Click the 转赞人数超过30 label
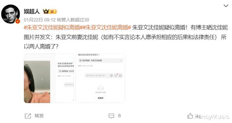 tap(73, 20)
